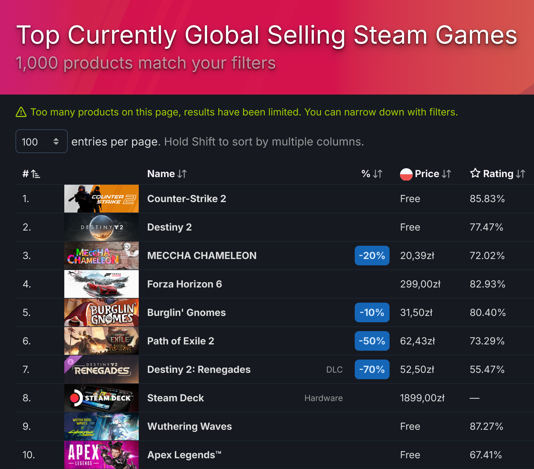This screenshot has height=469, width=534.
Task: Click the warning triangle icon
Action: [x=21, y=112]
